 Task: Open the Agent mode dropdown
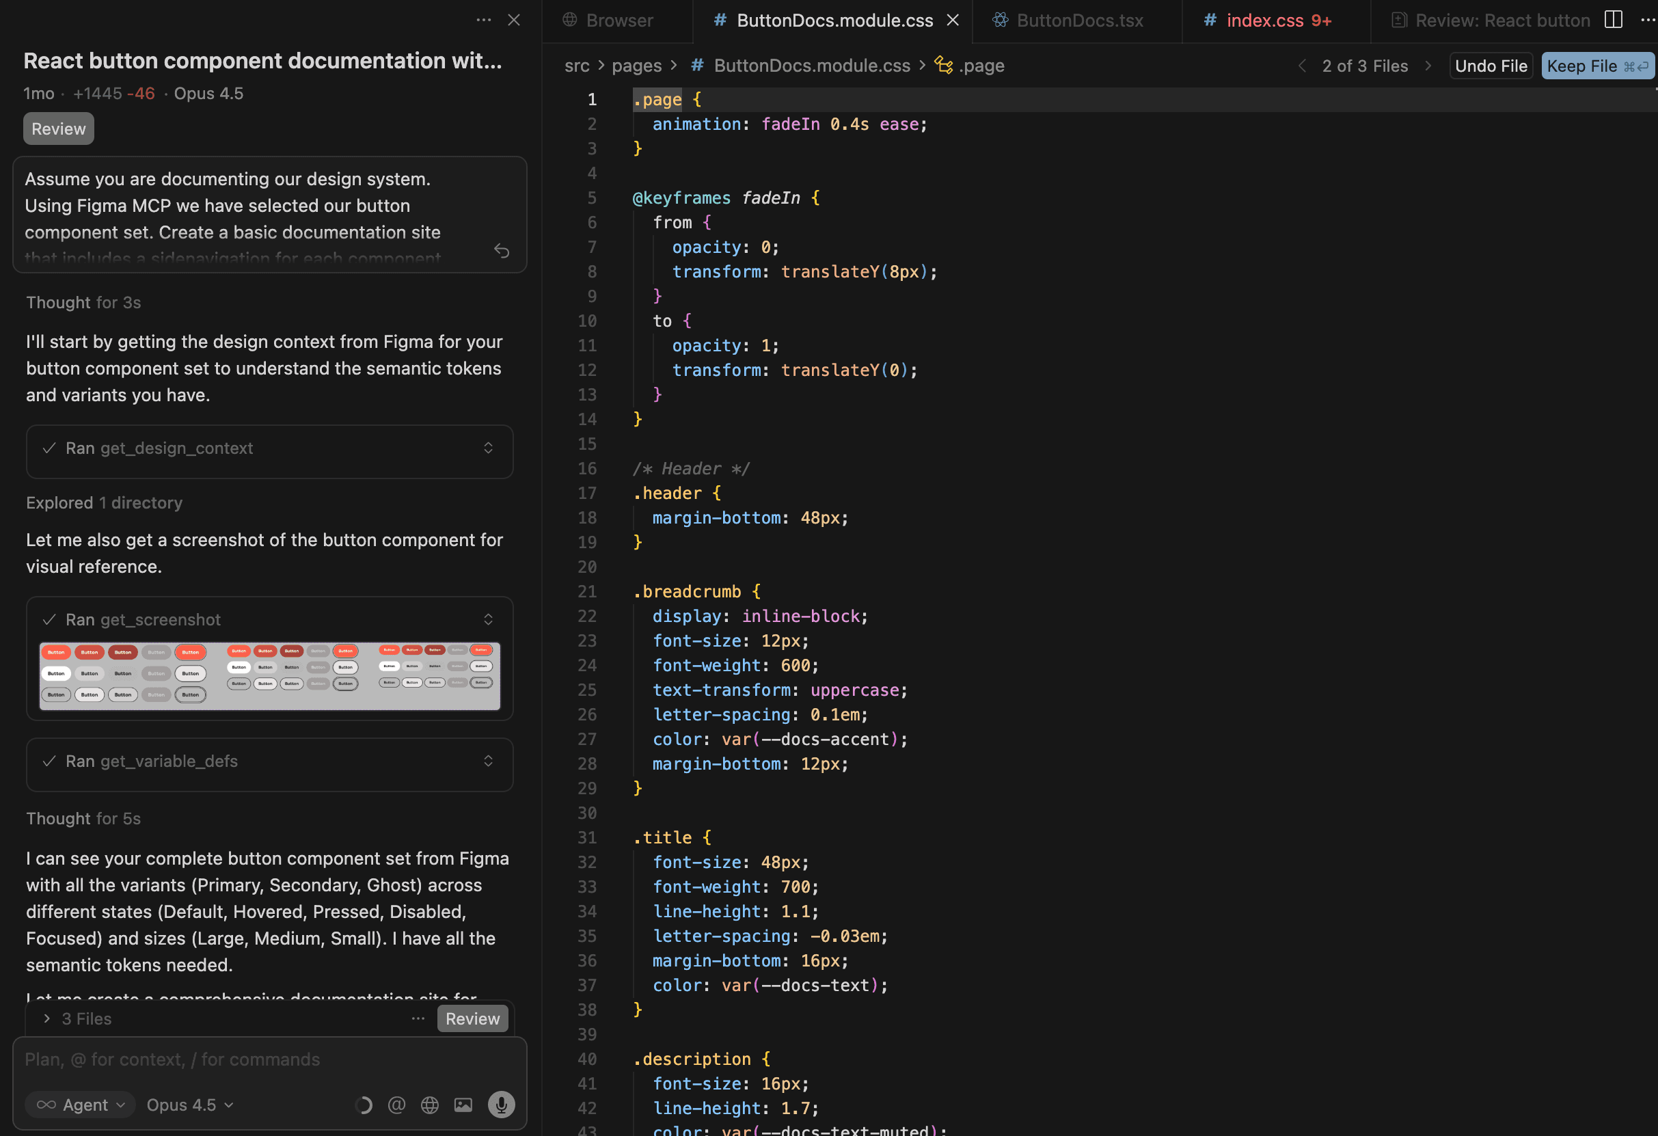tap(80, 1105)
